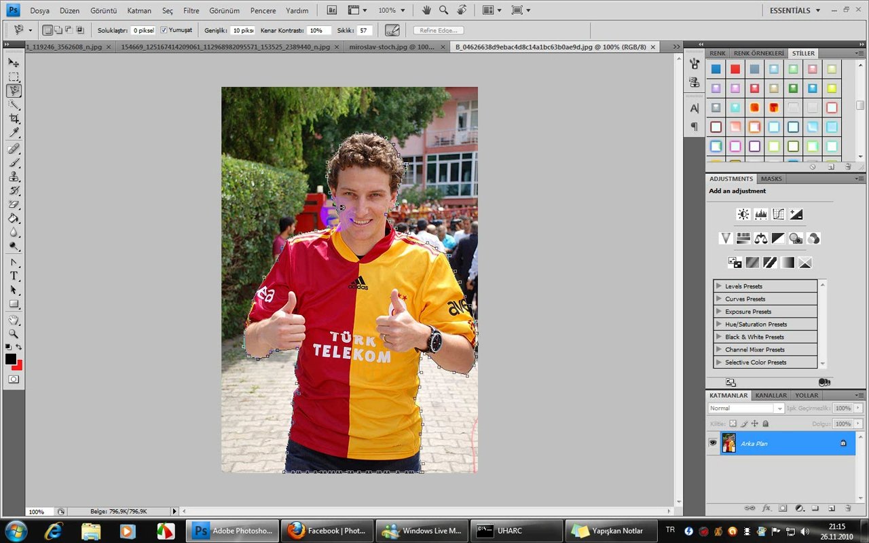Open the 100% zoom level dropdown
Viewport: 869px width, 543px height.
click(392, 10)
